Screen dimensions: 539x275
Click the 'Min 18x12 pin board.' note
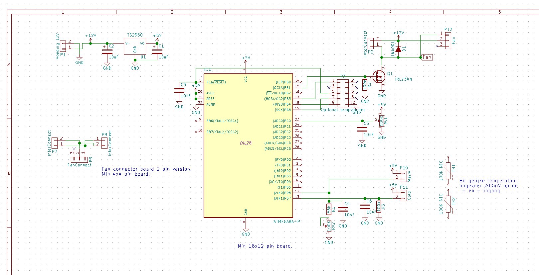tap(265, 246)
